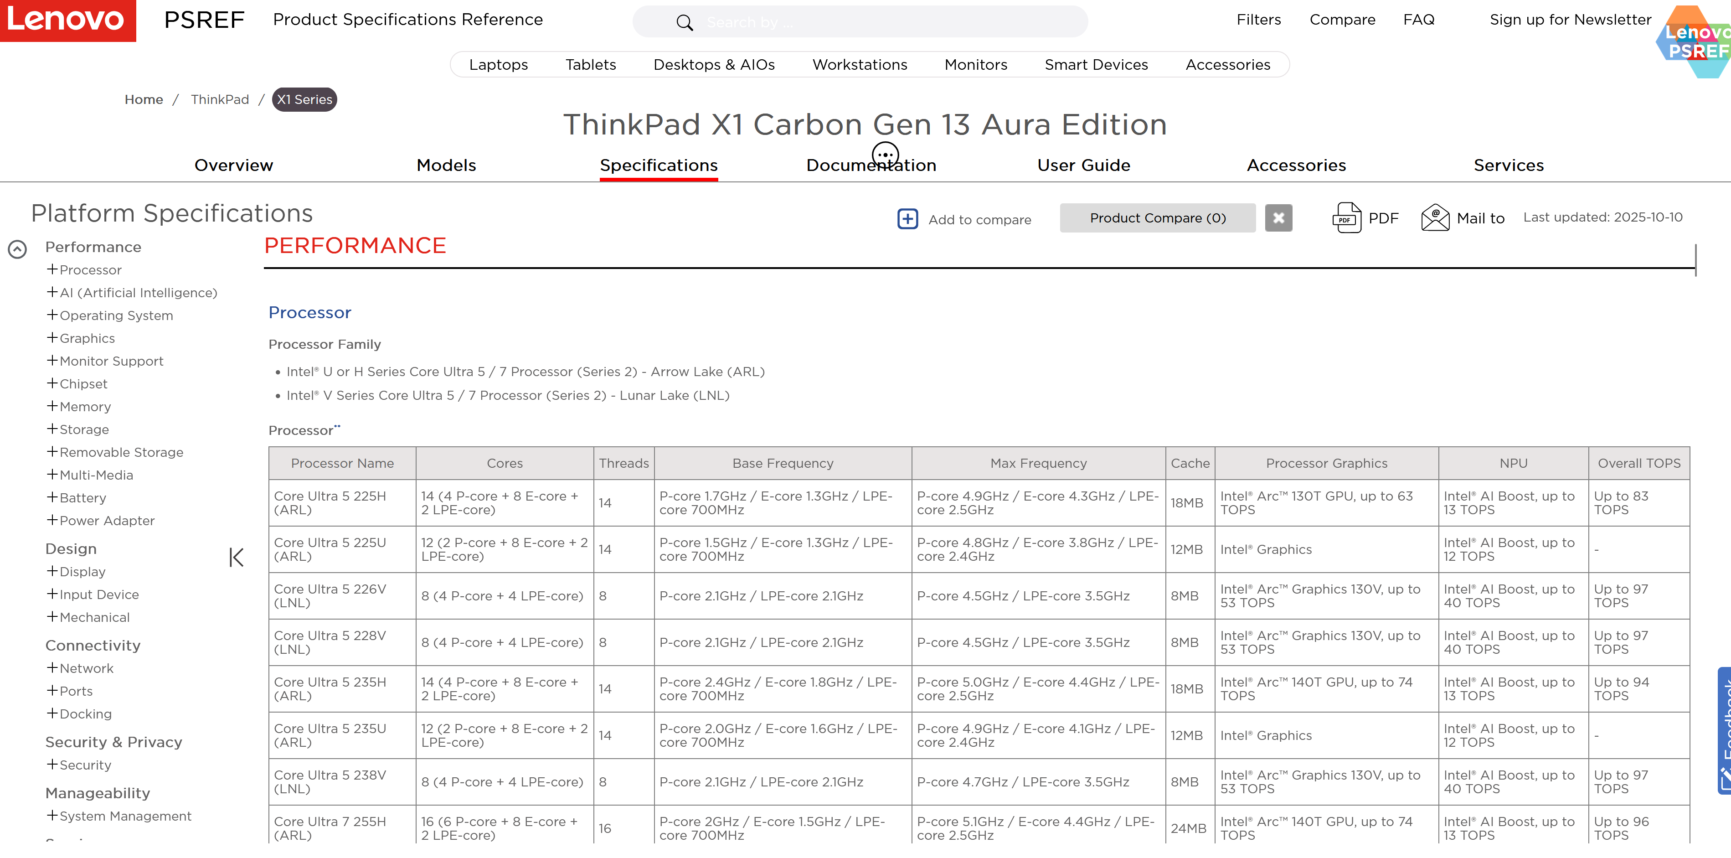Click into the search input field

click(x=874, y=23)
